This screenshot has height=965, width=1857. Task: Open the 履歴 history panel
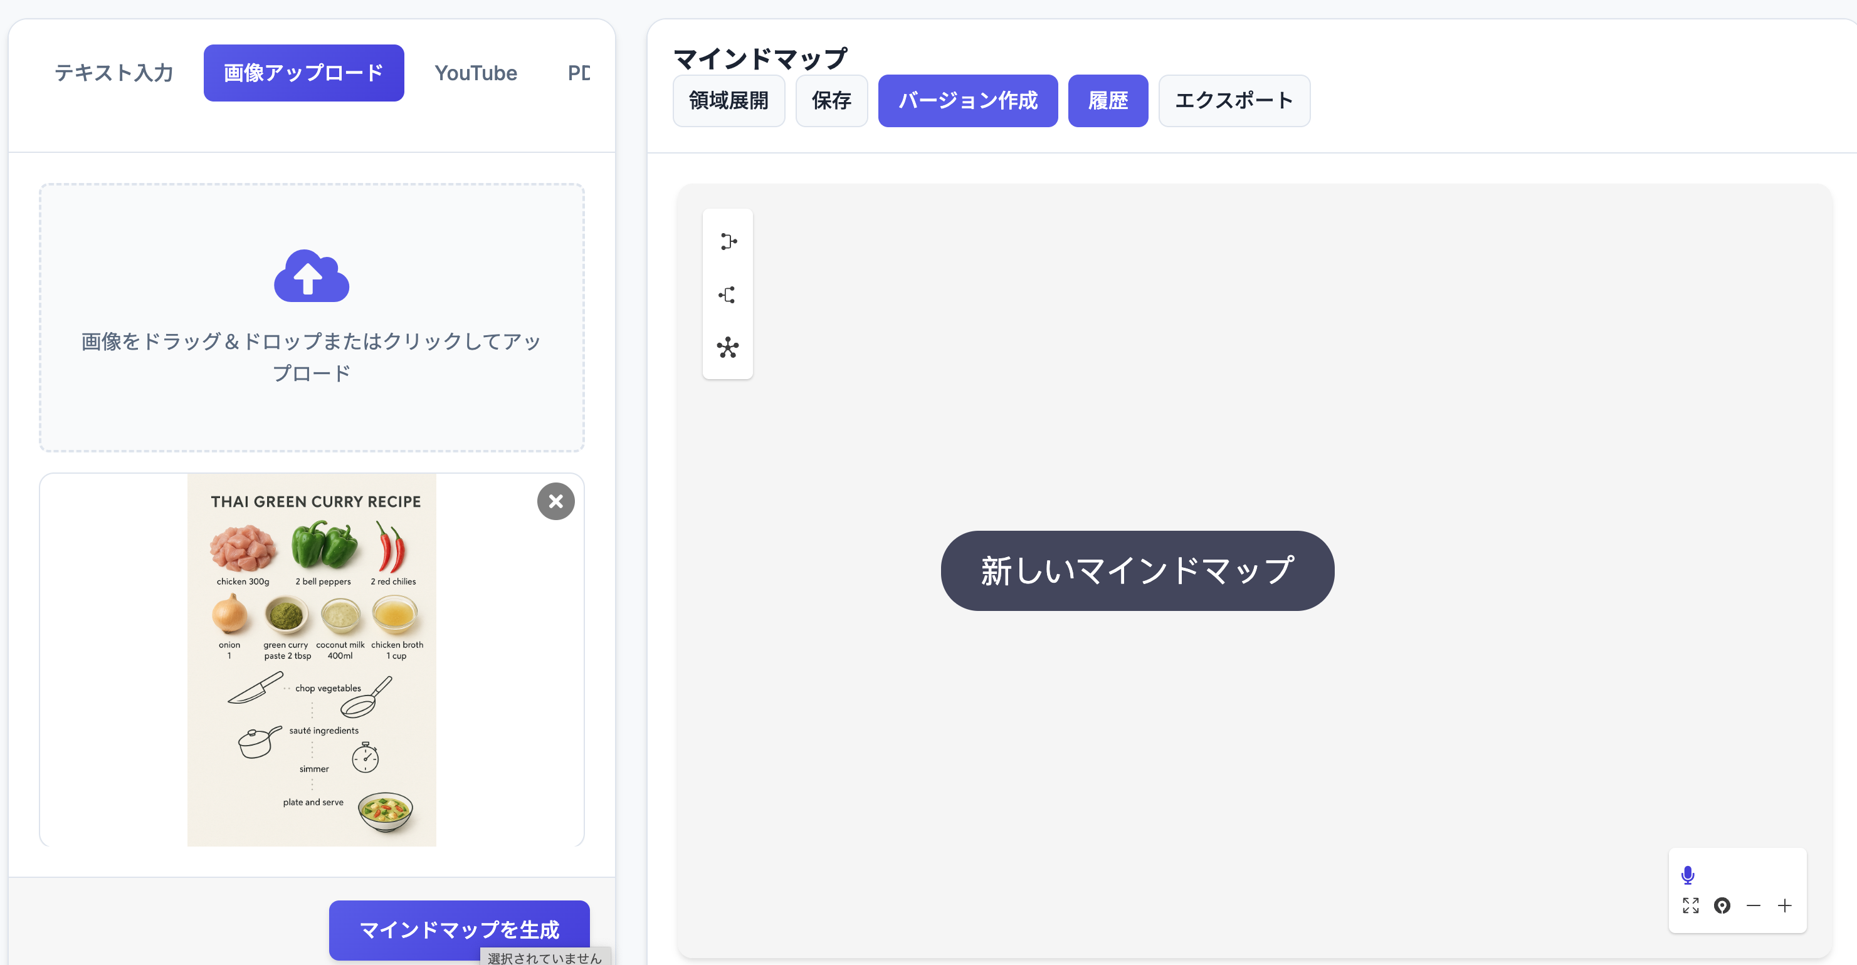1107,101
